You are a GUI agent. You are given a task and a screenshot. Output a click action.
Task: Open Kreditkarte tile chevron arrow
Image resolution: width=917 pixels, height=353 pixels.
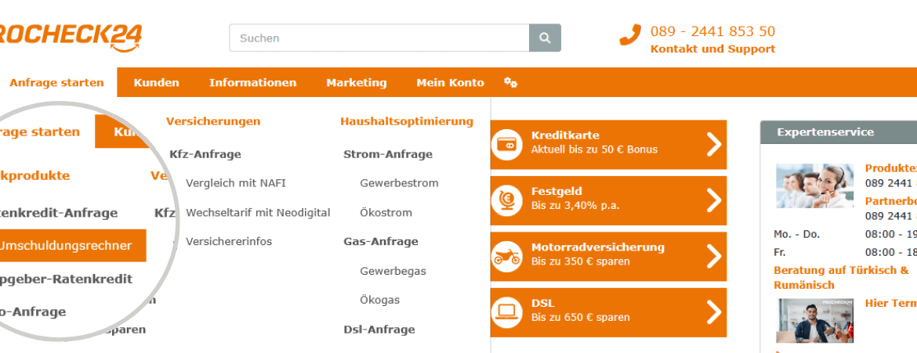(x=713, y=144)
